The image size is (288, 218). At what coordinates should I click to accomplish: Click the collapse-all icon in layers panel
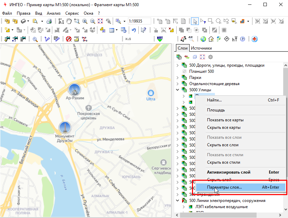coord(195,57)
